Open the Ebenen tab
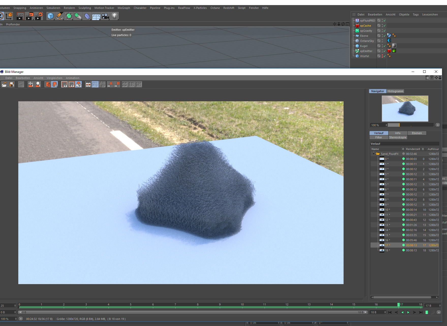447x326 pixels. coord(417,133)
